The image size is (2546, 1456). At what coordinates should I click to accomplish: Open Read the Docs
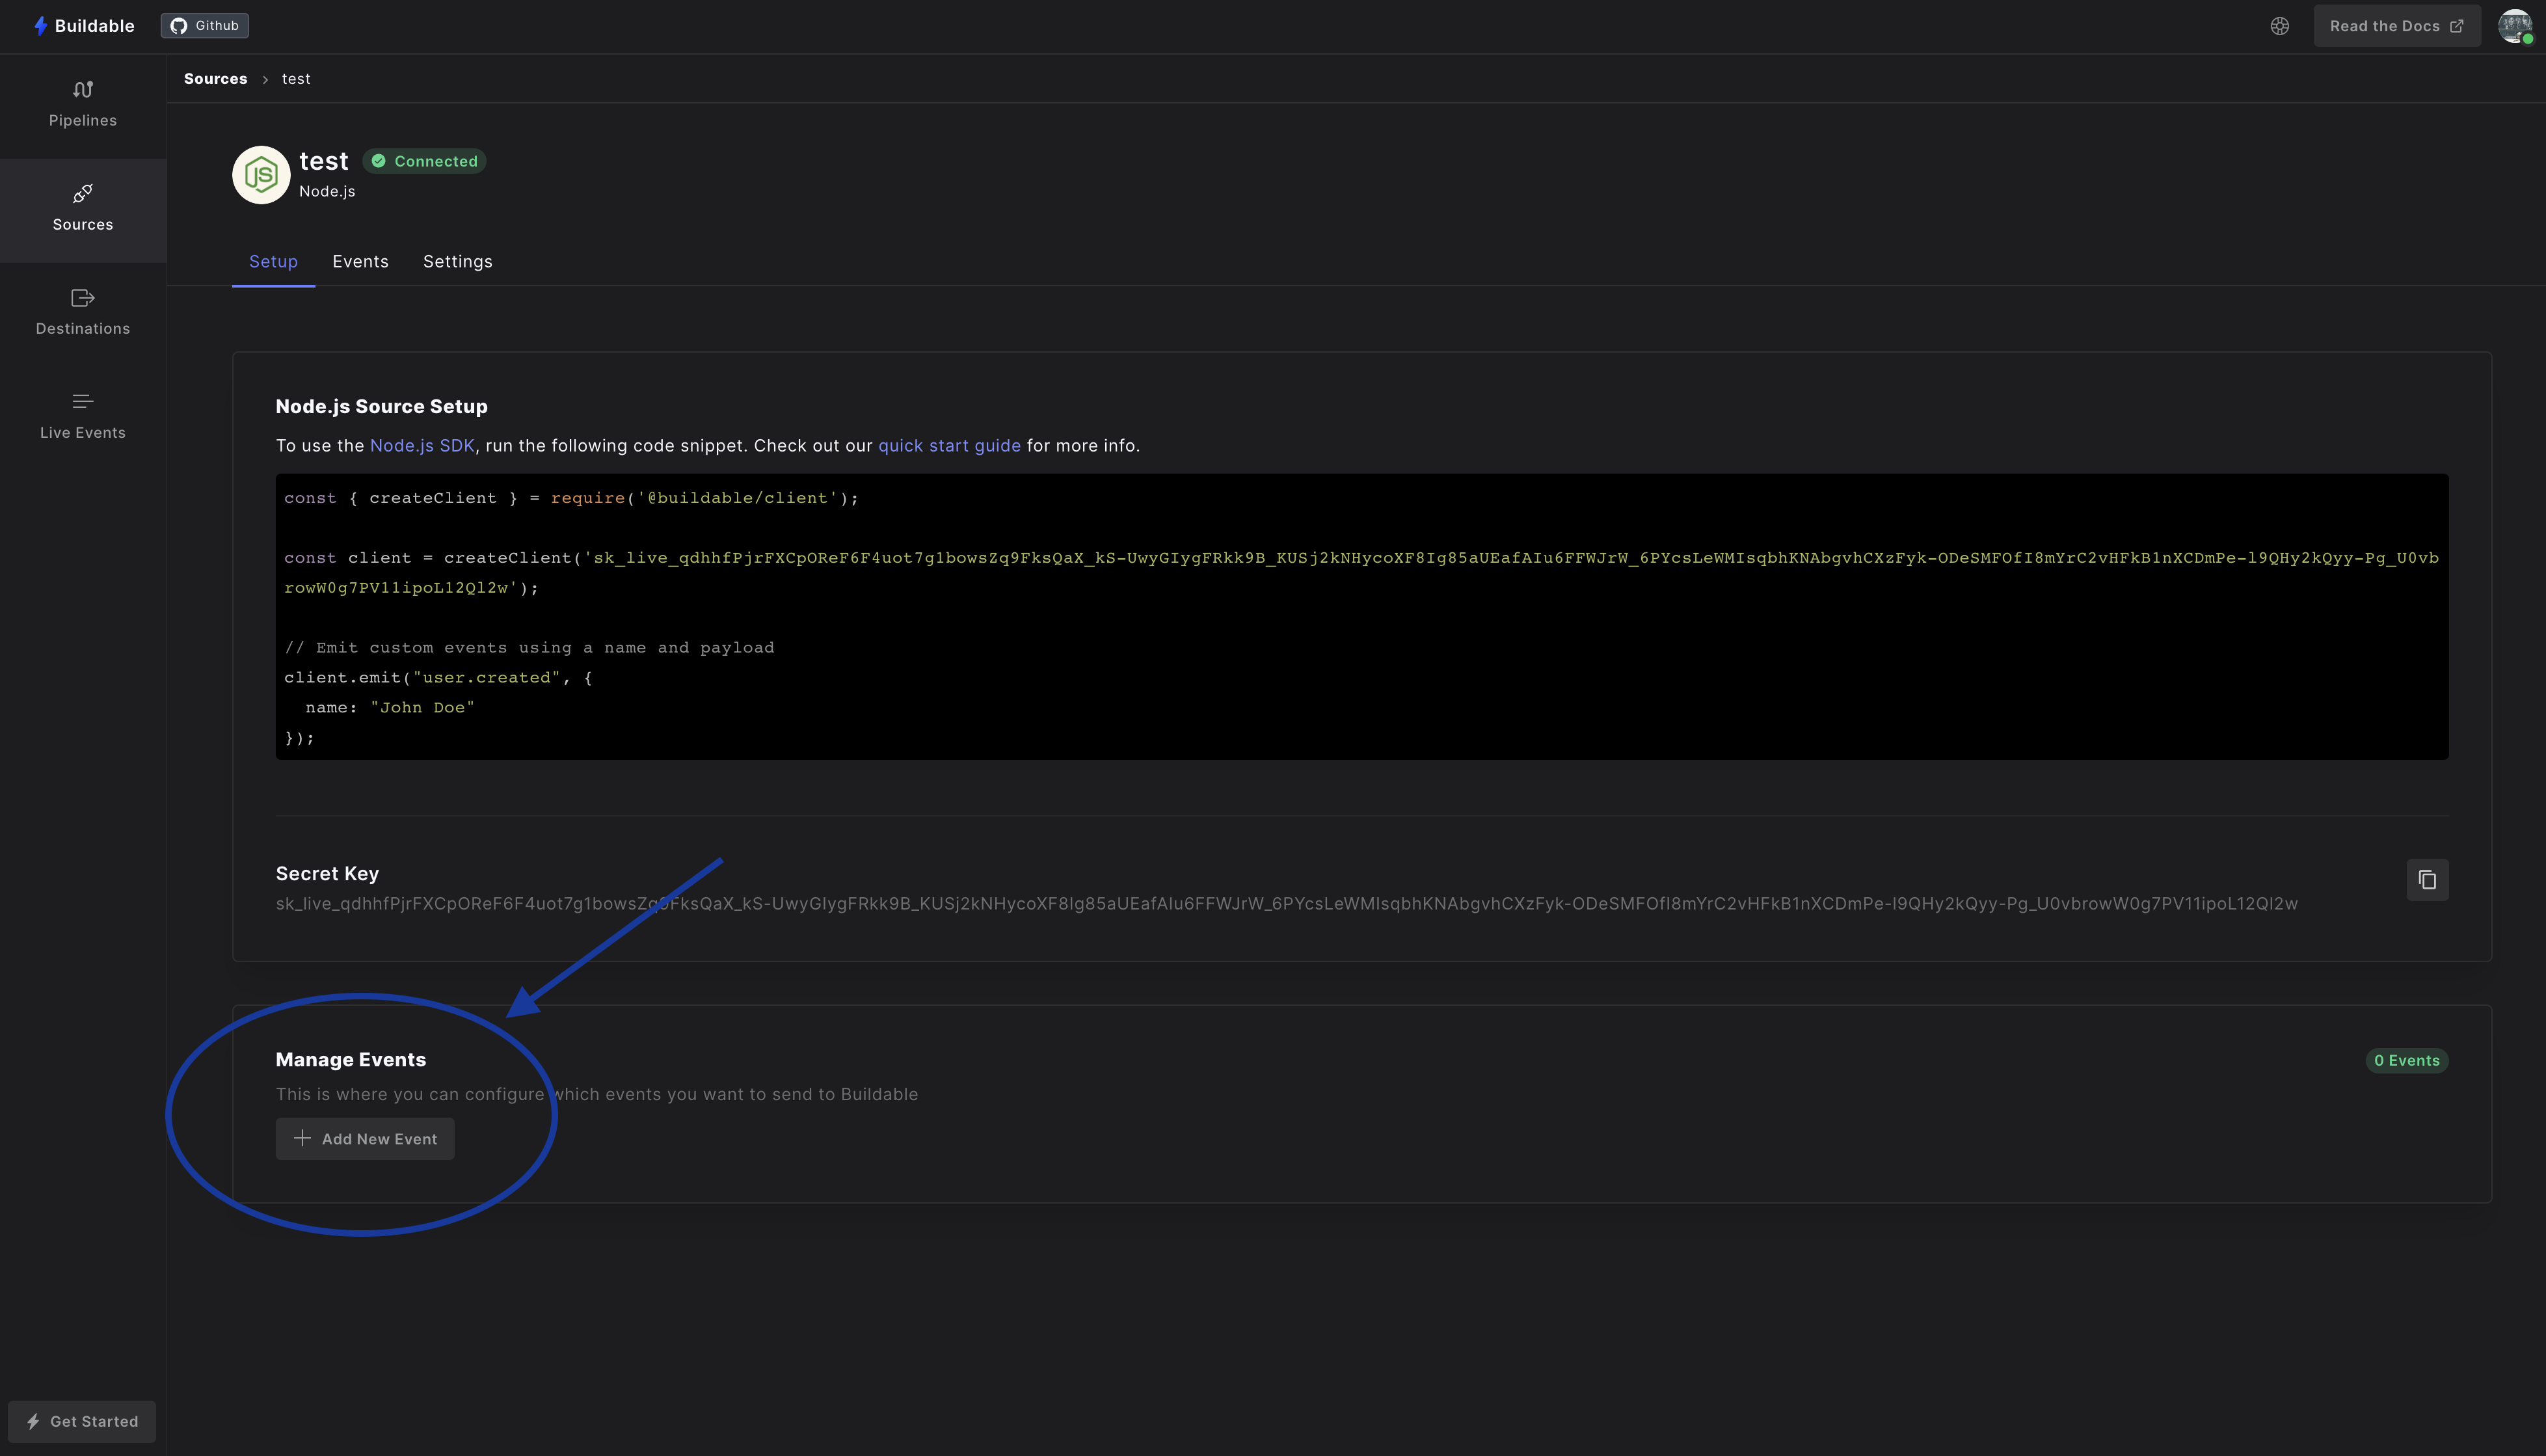click(2396, 26)
